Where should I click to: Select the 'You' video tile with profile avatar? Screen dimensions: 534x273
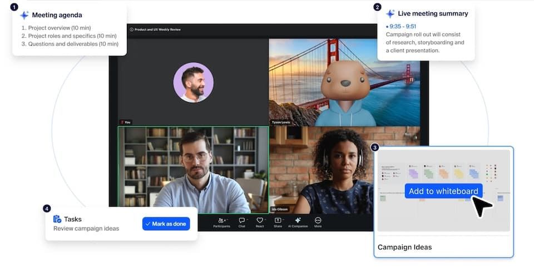[x=193, y=82]
